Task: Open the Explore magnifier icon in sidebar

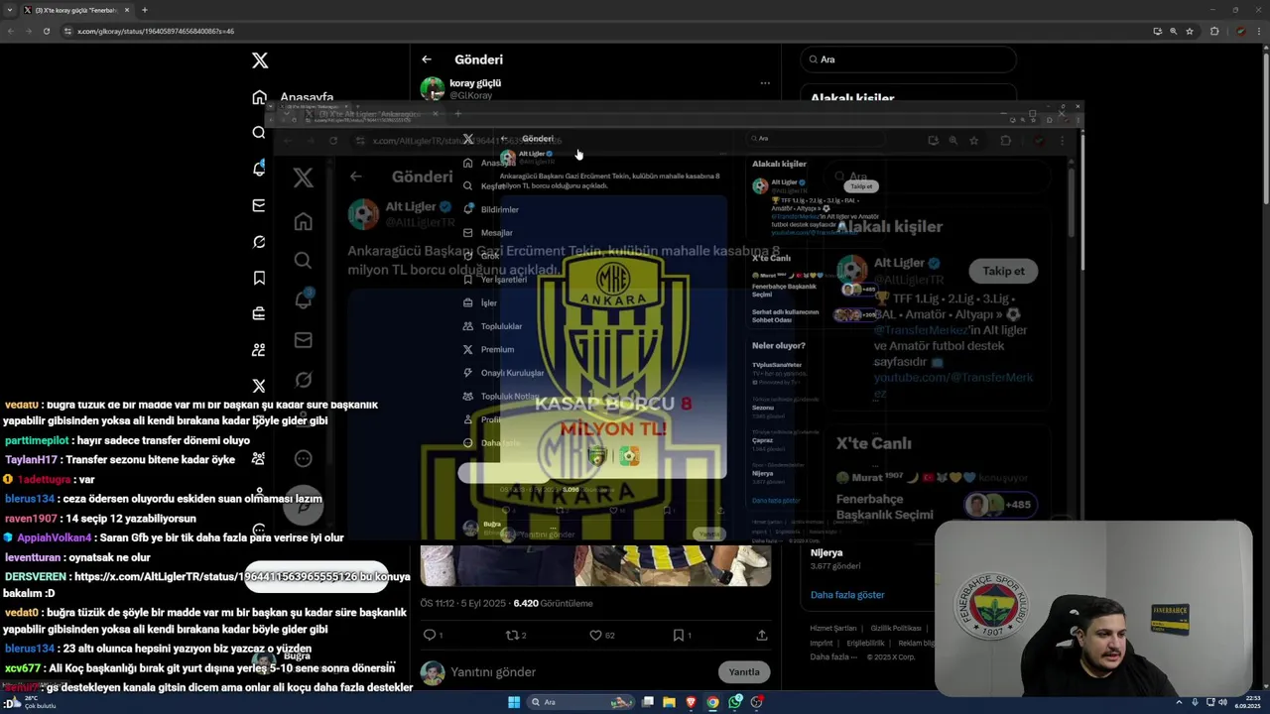Action: click(259, 133)
